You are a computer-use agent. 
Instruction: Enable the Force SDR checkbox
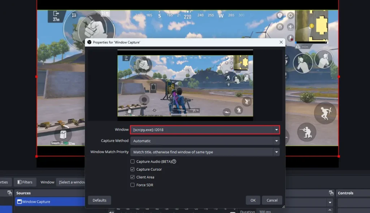pos(133,185)
